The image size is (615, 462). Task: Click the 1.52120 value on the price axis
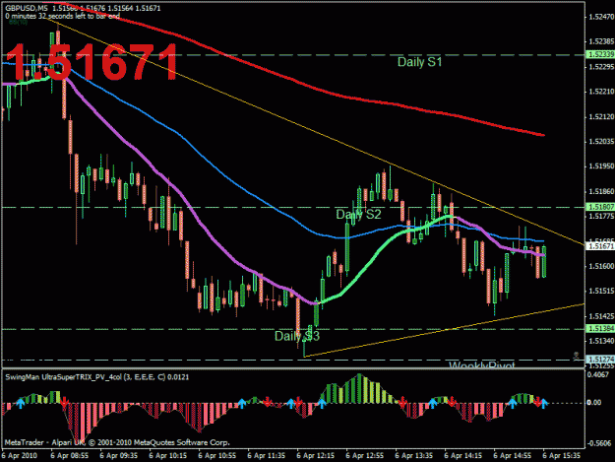click(x=601, y=117)
